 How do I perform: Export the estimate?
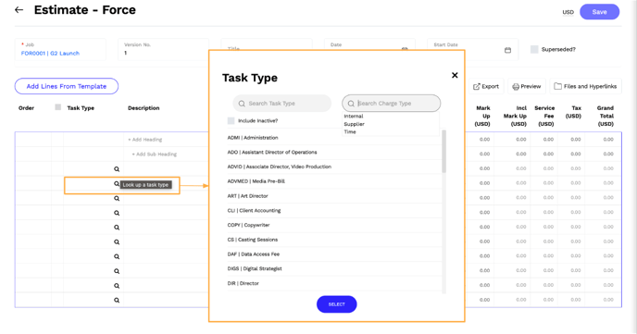click(486, 86)
